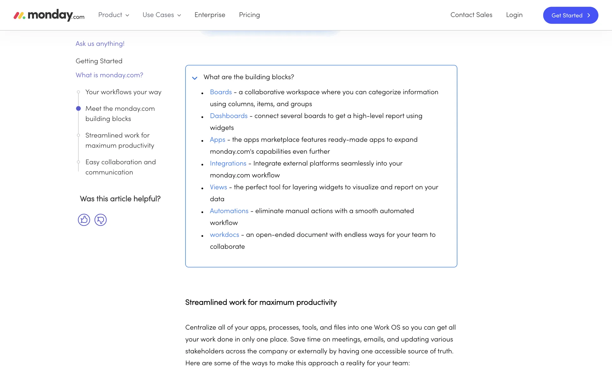Click the thumbs up helpful icon
This screenshot has width=612, height=382.
pos(84,220)
